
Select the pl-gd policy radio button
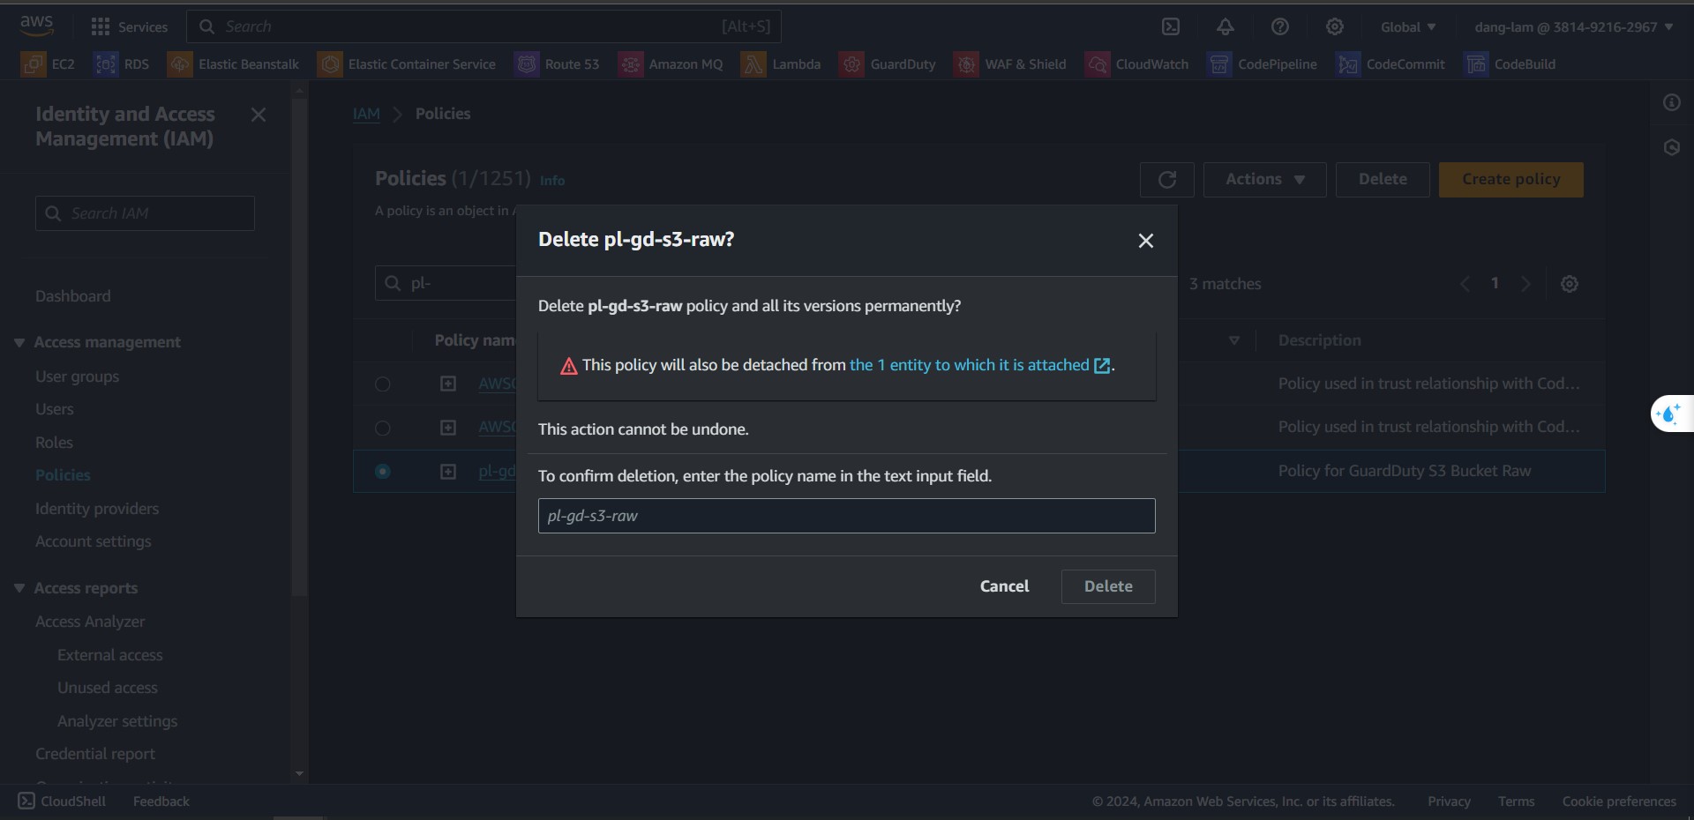(x=383, y=472)
